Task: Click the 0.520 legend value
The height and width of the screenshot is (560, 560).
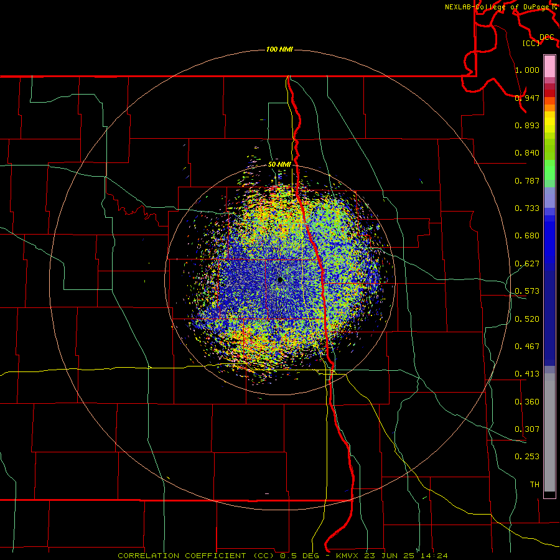Action: click(527, 319)
